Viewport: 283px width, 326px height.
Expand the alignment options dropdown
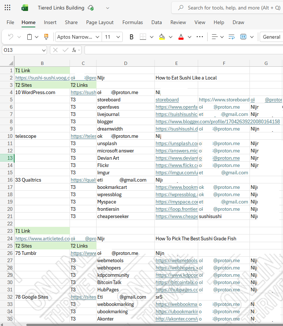tap(222, 37)
